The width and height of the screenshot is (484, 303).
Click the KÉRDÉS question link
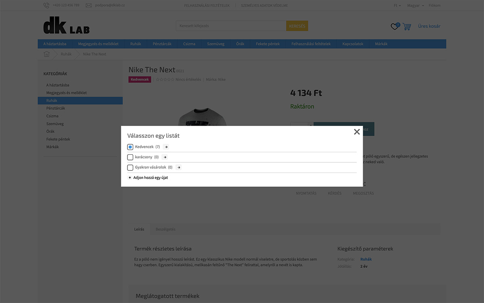[x=335, y=194]
